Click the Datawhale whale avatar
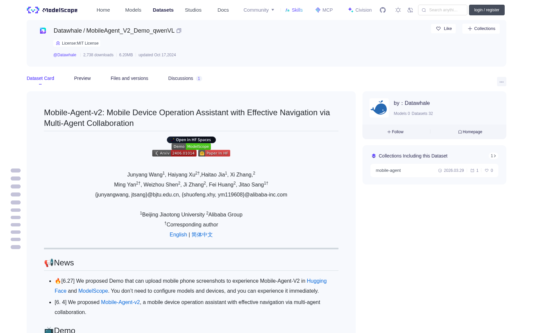 pyautogui.click(x=379, y=108)
